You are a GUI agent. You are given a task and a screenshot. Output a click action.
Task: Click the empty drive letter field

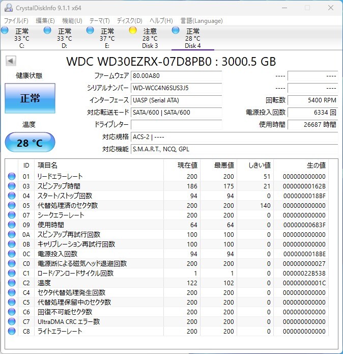(x=177, y=125)
